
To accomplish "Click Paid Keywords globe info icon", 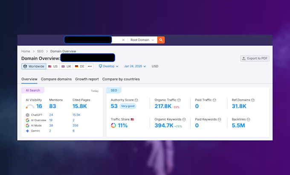I will tap(219, 120).
